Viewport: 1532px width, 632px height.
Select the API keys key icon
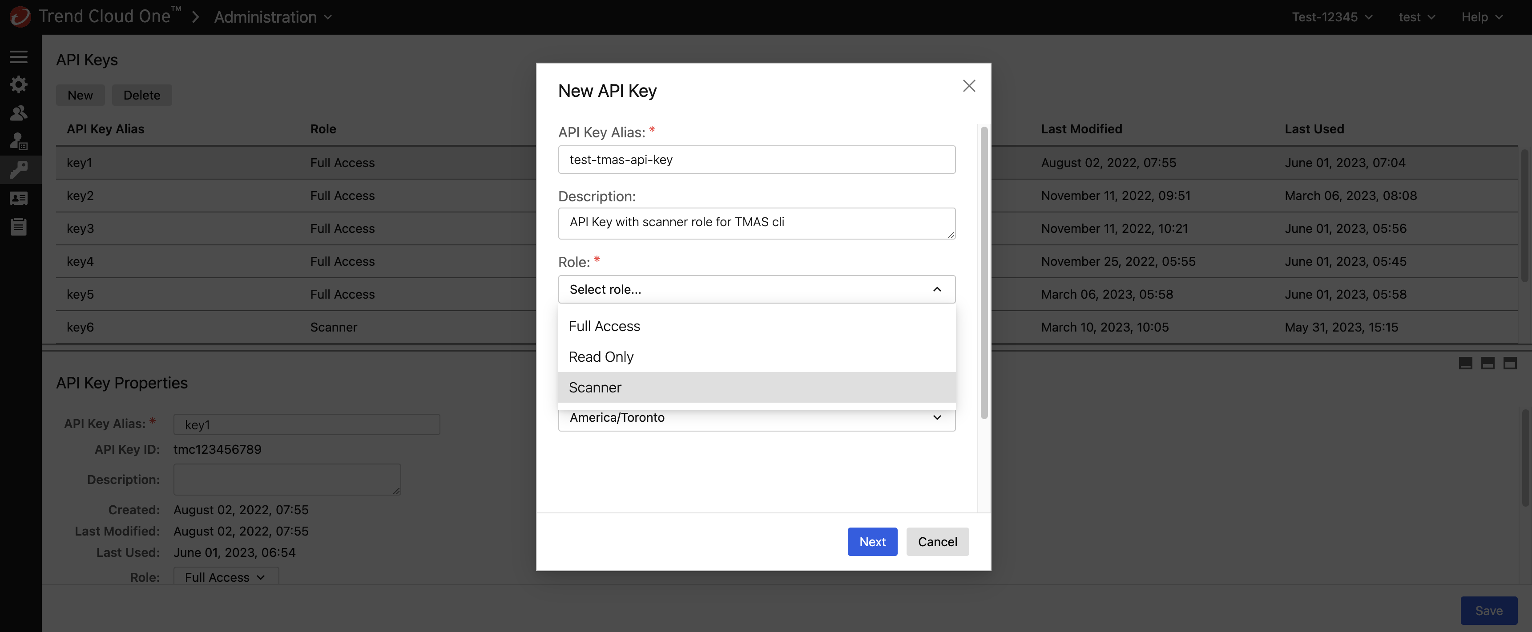tap(18, 170)
